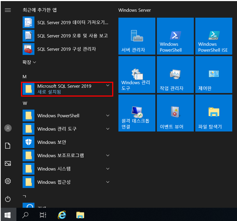
Task: Expand Windows 접근성 folder chevron
Action: 108,182
